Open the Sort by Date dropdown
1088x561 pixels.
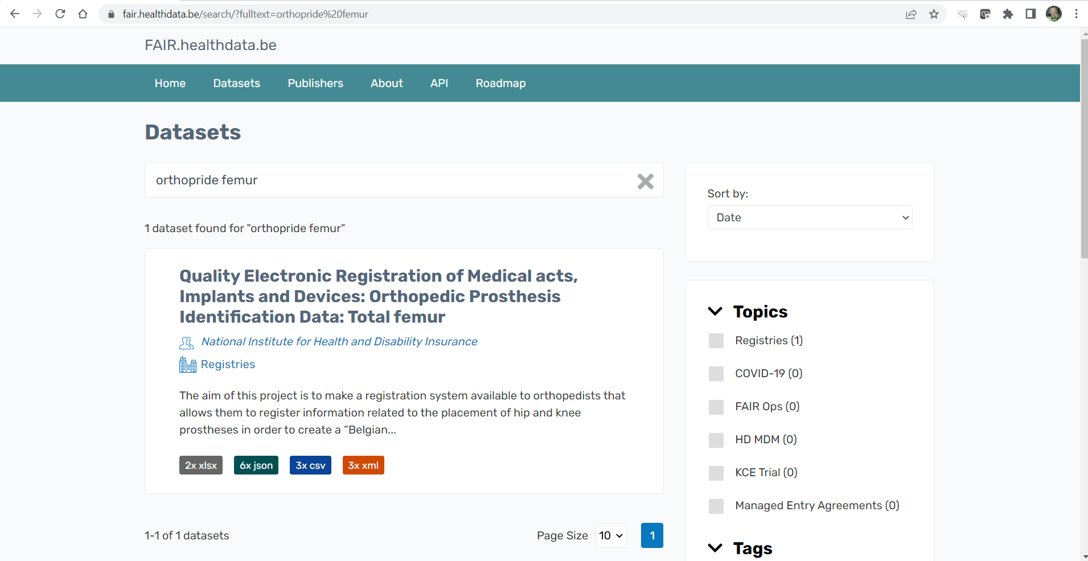pos(809,218)
